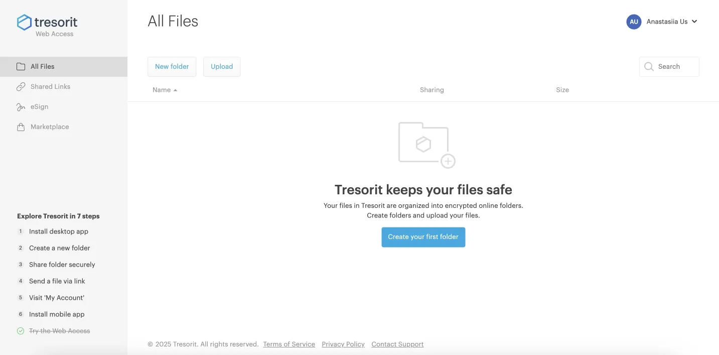The height and width of the screenshot is (355, 719).
Task: Click the folder illustration with plus sign
Action: click(424, 144)
